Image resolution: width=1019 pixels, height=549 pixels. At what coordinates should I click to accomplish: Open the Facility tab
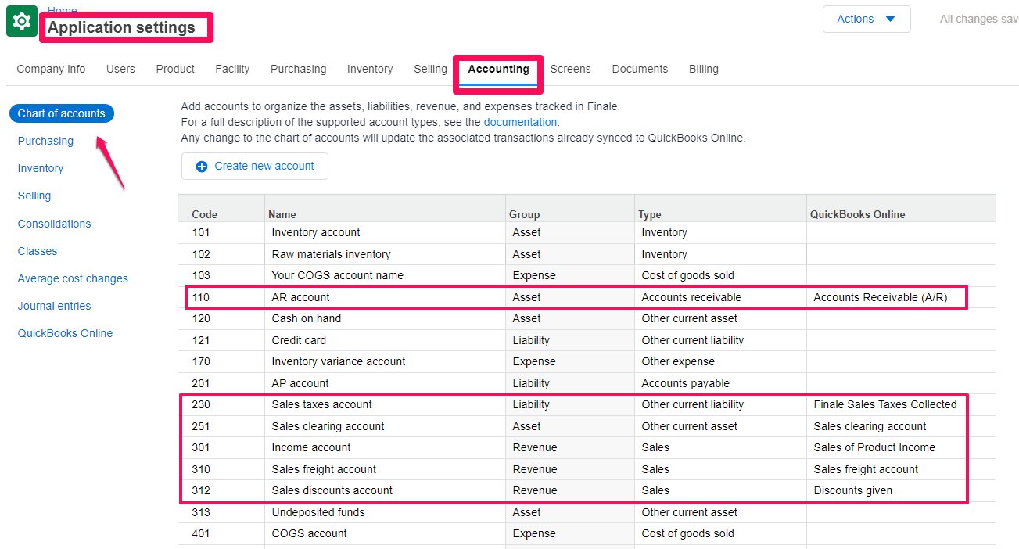pyautogui.click(x=232, y=69)
